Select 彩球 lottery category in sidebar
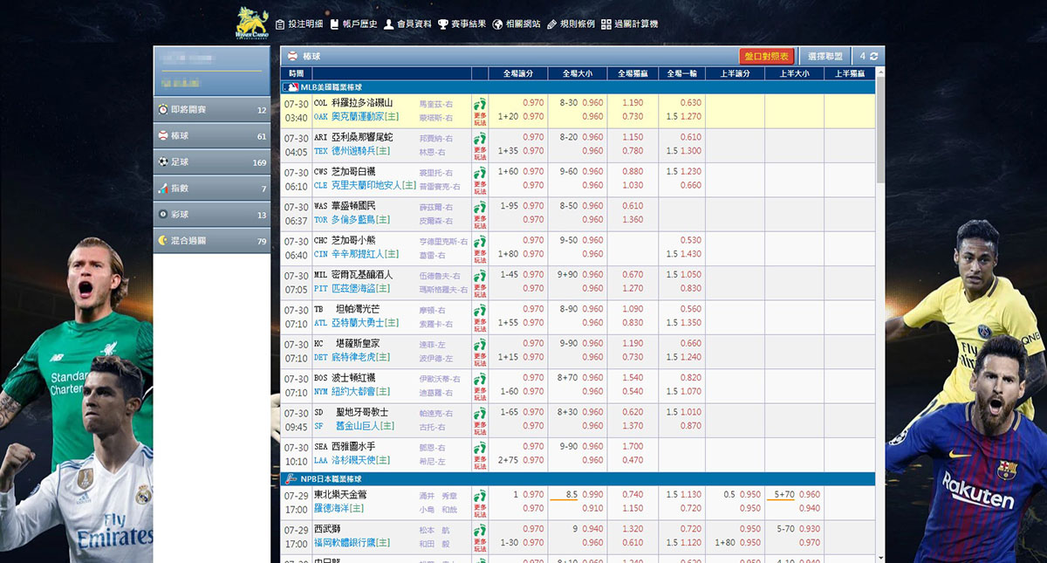This screenshot has width=1047, height=563. (x=211, y=215)
